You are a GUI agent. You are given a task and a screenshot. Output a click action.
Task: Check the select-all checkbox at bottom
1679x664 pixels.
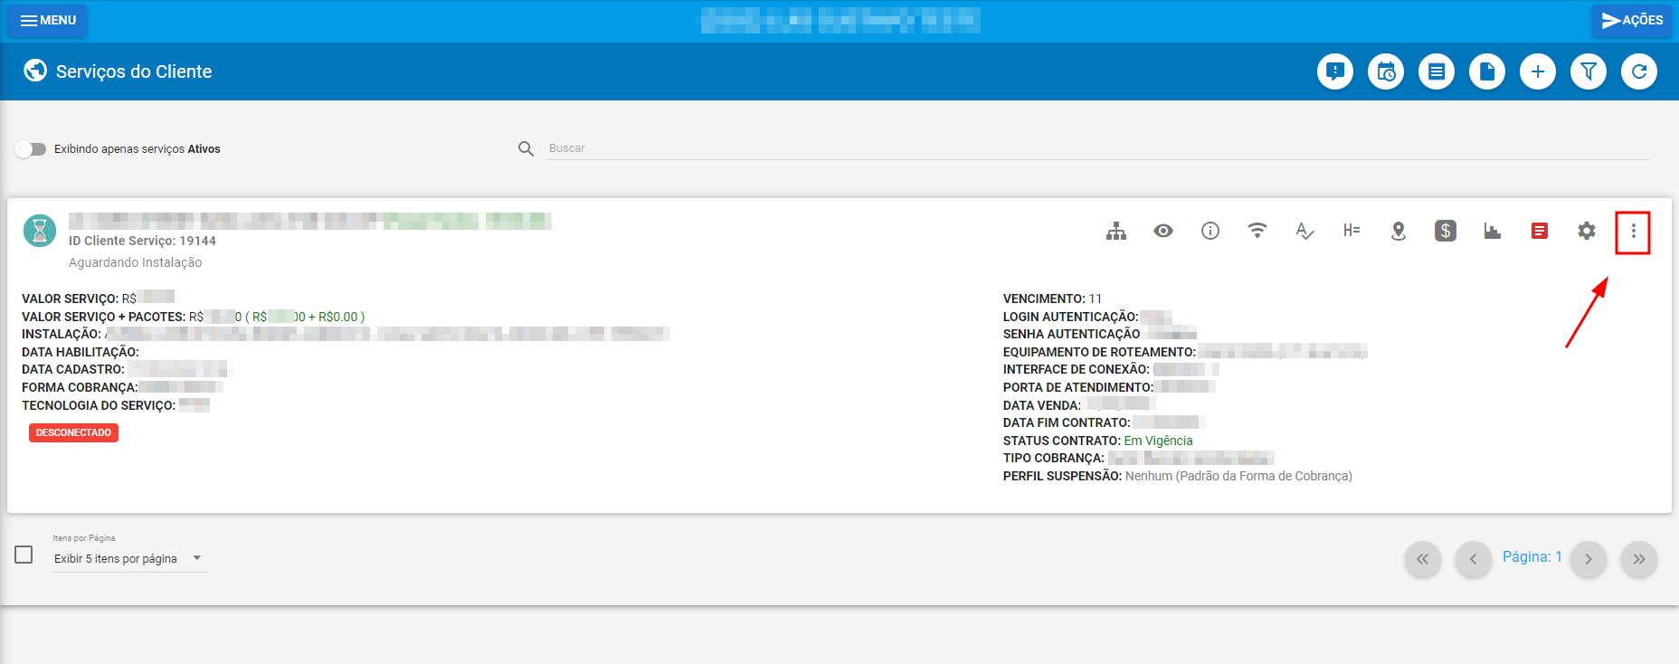tap(24, 555)
